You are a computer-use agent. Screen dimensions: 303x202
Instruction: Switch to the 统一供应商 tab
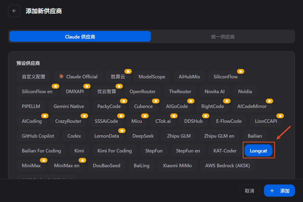(x=223, y=37)
